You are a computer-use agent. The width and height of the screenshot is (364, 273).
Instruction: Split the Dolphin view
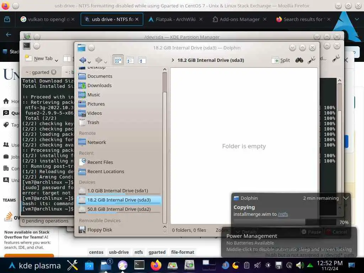coord(281,60)
